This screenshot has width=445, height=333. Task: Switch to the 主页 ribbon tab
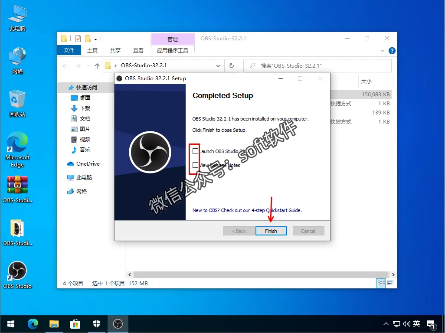pos(92,50)
